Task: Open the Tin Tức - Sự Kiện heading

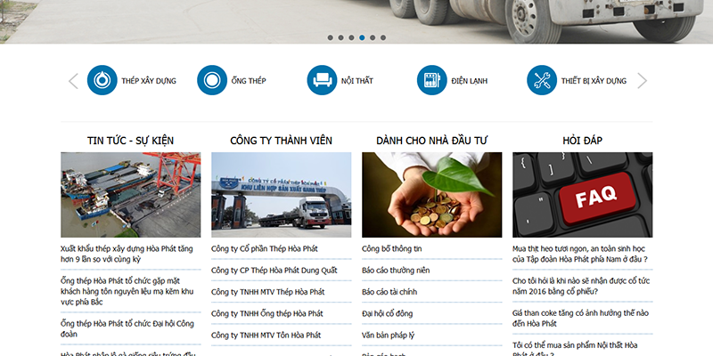Action: tap(130, 141)
